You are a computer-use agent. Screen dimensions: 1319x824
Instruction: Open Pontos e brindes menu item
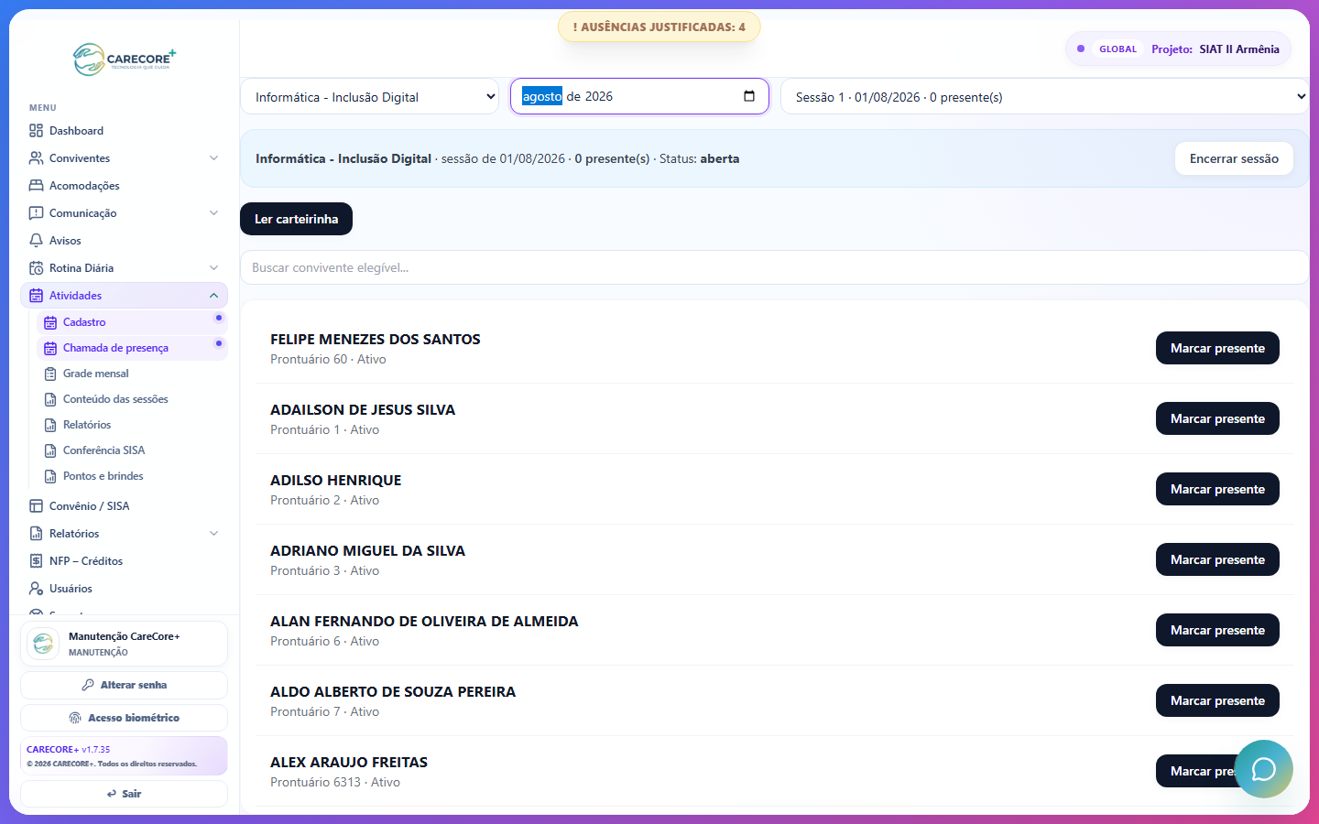132,476
